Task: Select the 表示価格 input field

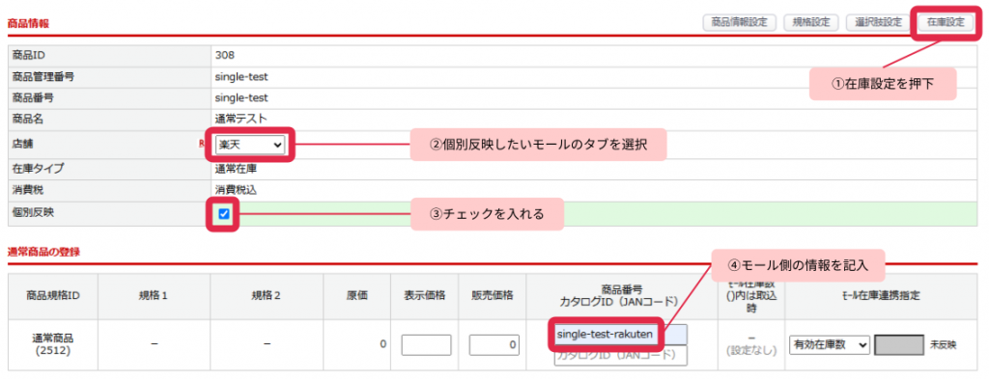Action: (x=426, y=345)
